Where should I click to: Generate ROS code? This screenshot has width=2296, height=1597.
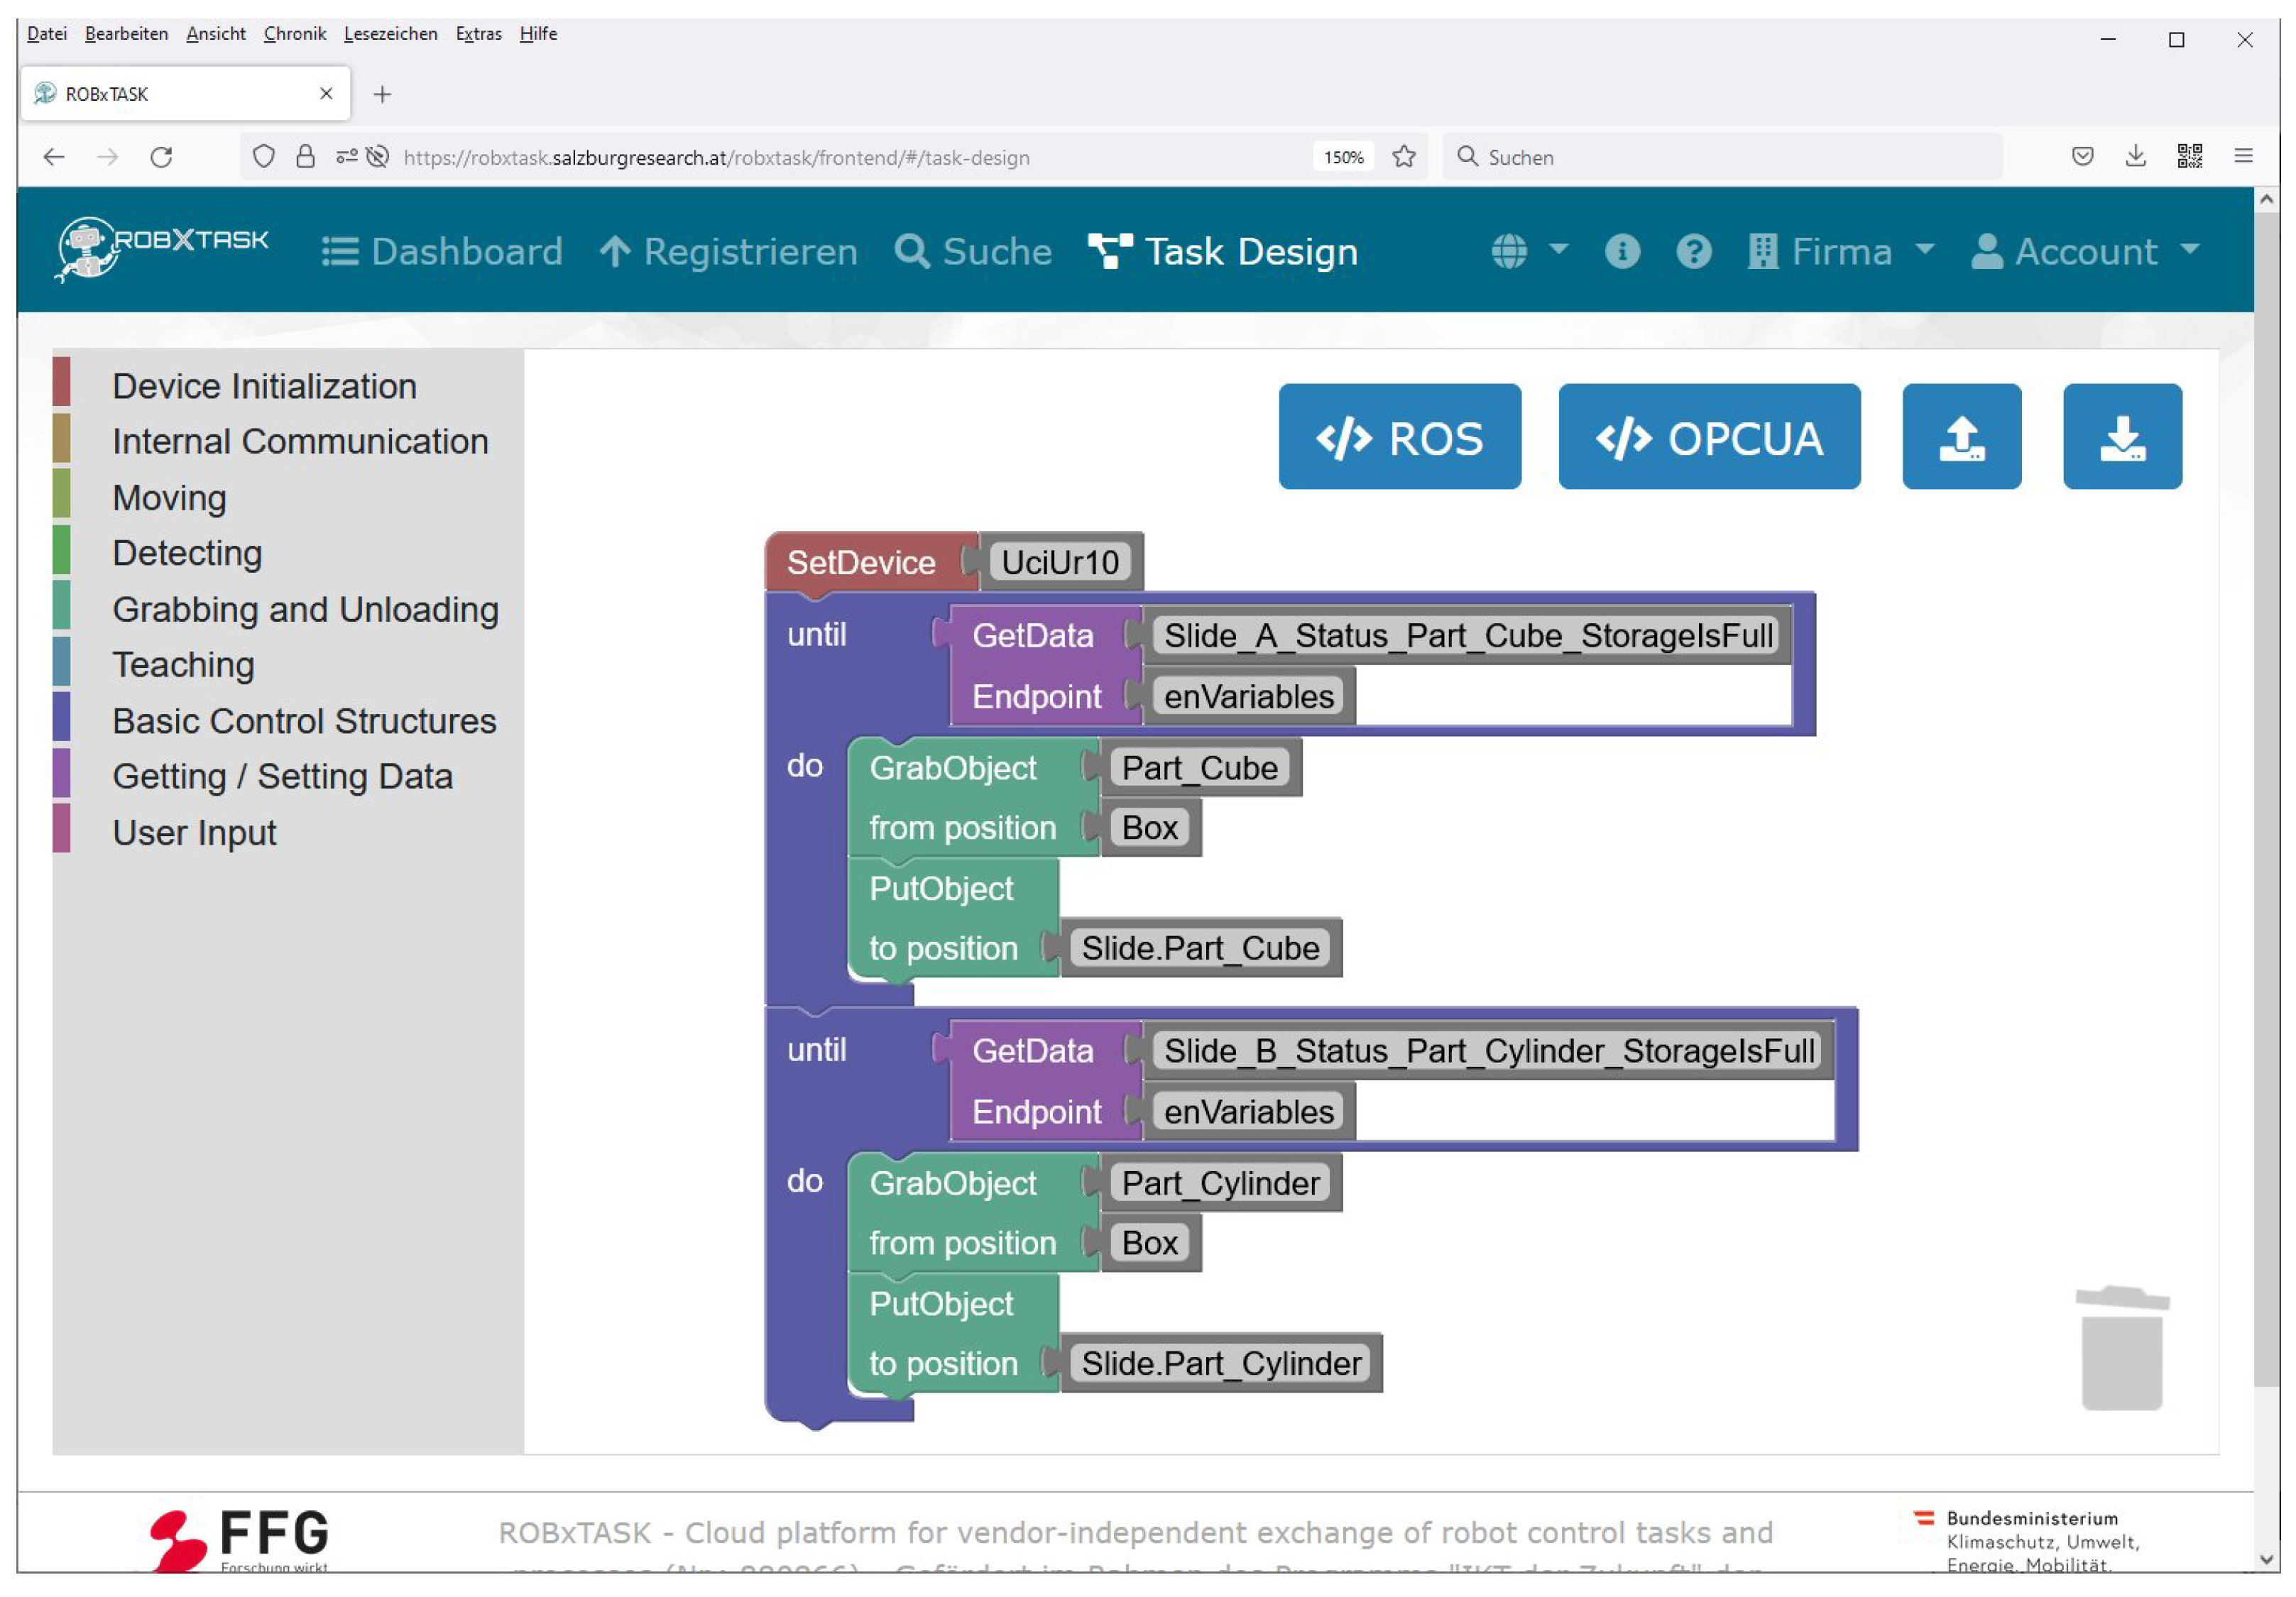[1399, 437]
